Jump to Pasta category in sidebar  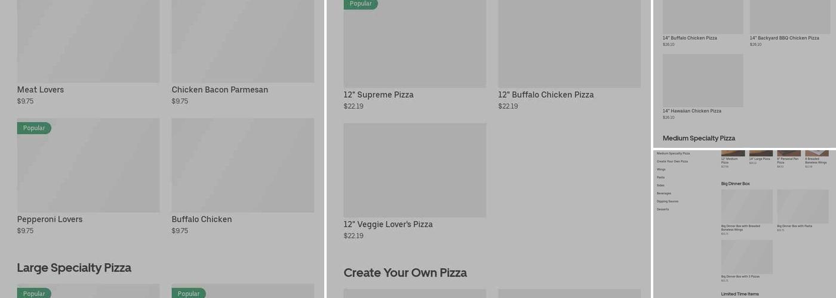pos(660,178)
